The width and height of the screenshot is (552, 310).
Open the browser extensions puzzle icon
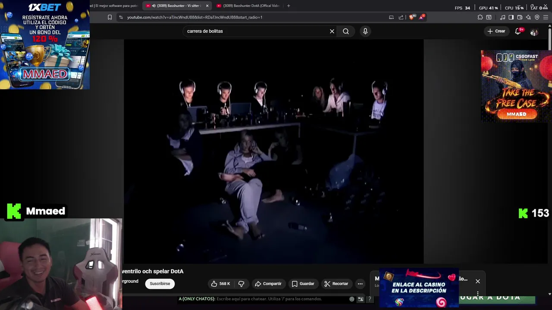pyautogui.click(x=480, y=17)
